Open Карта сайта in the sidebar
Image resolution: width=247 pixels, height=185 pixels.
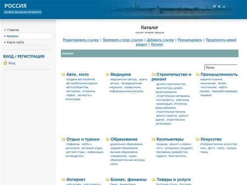pos(15,42)
